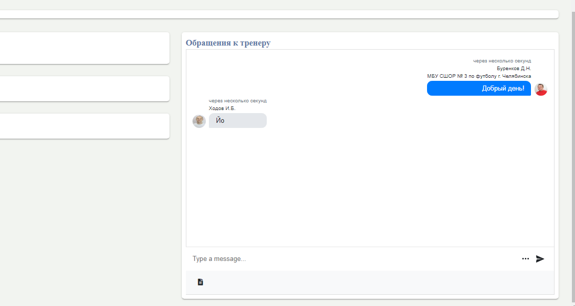Click the sender name 'Ходов И.Б.'

[x=222, y=108]
